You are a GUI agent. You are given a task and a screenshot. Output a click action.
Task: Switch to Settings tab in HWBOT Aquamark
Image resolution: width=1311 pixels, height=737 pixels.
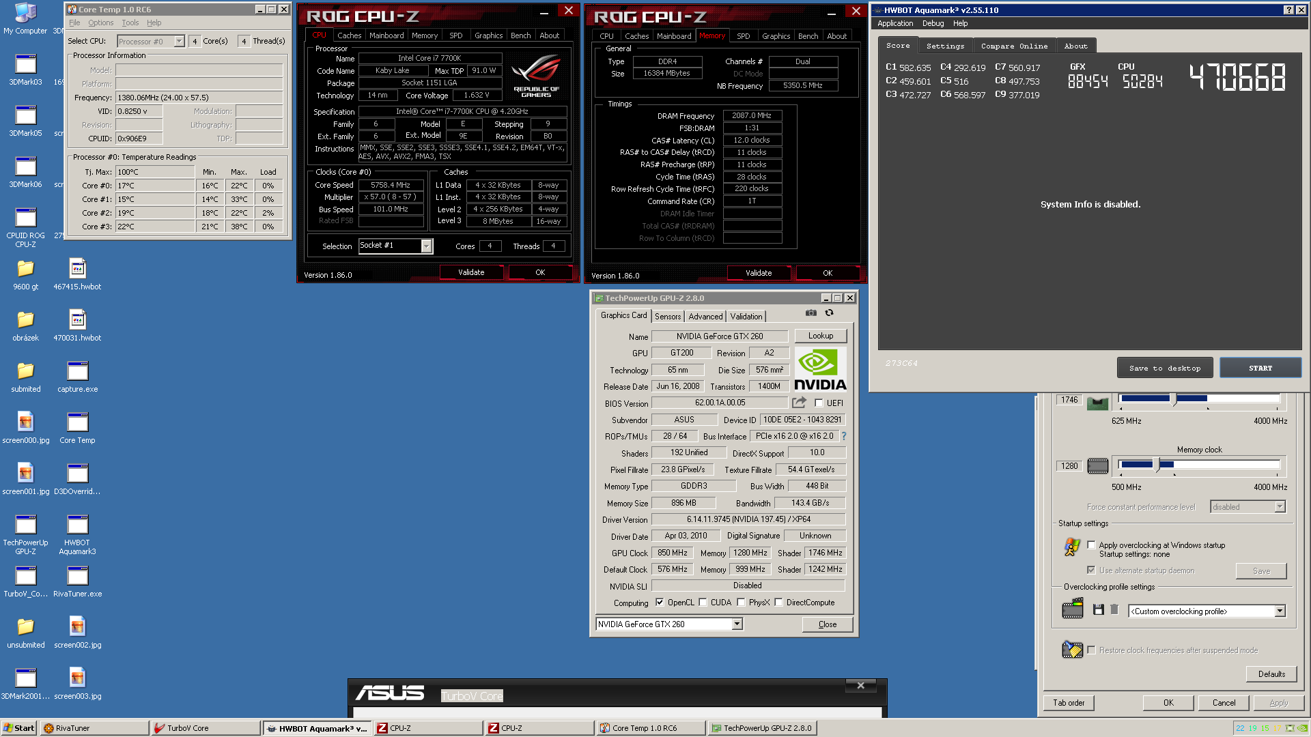945,46
